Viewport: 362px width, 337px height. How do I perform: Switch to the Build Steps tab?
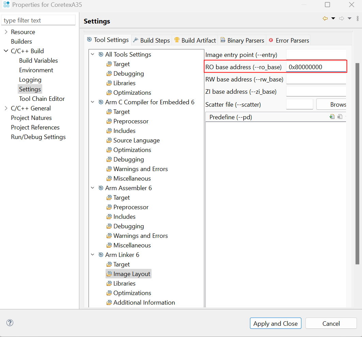tap(152, 40)
